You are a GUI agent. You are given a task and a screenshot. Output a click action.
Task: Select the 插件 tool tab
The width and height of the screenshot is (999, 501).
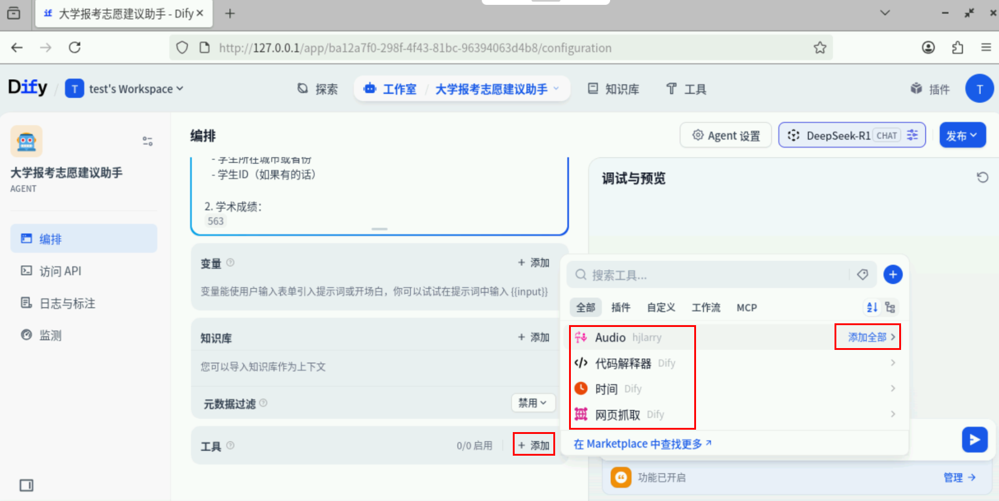[x=620, y=308]
